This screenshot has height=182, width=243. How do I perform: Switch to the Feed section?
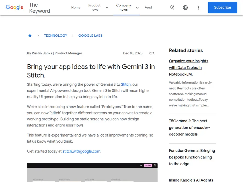pyautogui.click(x=148, y=7)
